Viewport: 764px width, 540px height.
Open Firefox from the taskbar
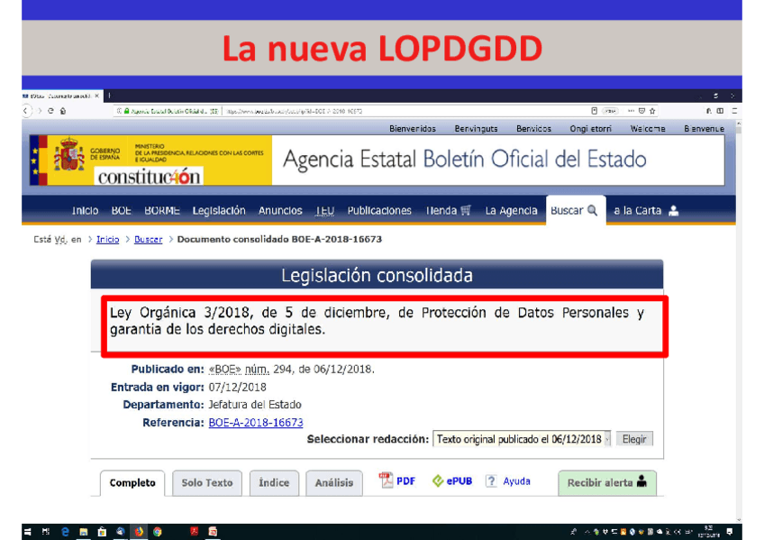(x=139, y=532)
